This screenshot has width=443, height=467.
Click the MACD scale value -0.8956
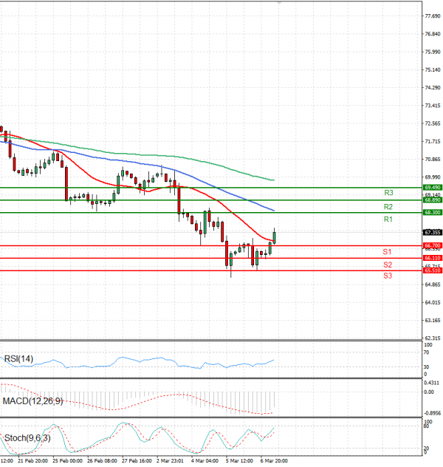coord(431,413)
